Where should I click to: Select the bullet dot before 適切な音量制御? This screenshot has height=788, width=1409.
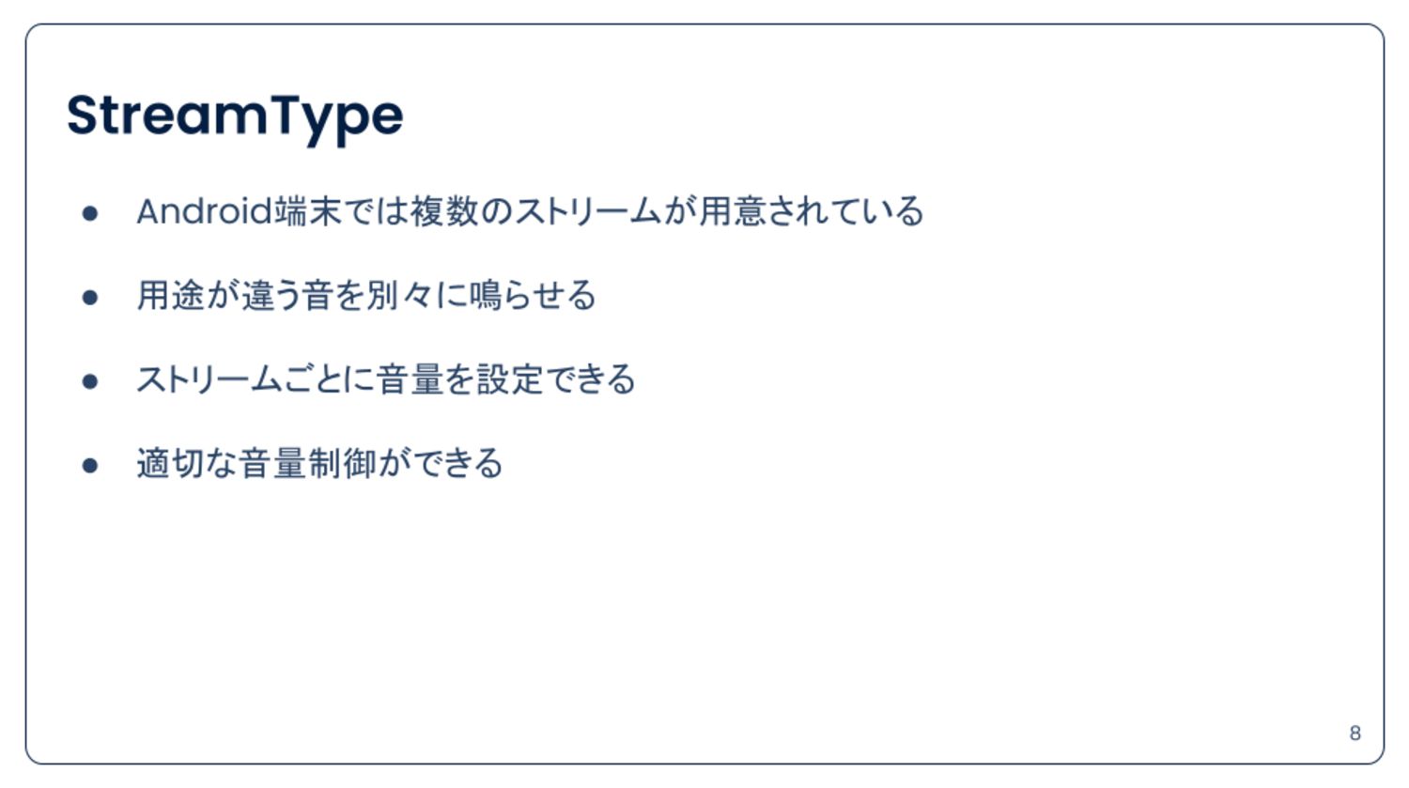coord(90,465)
